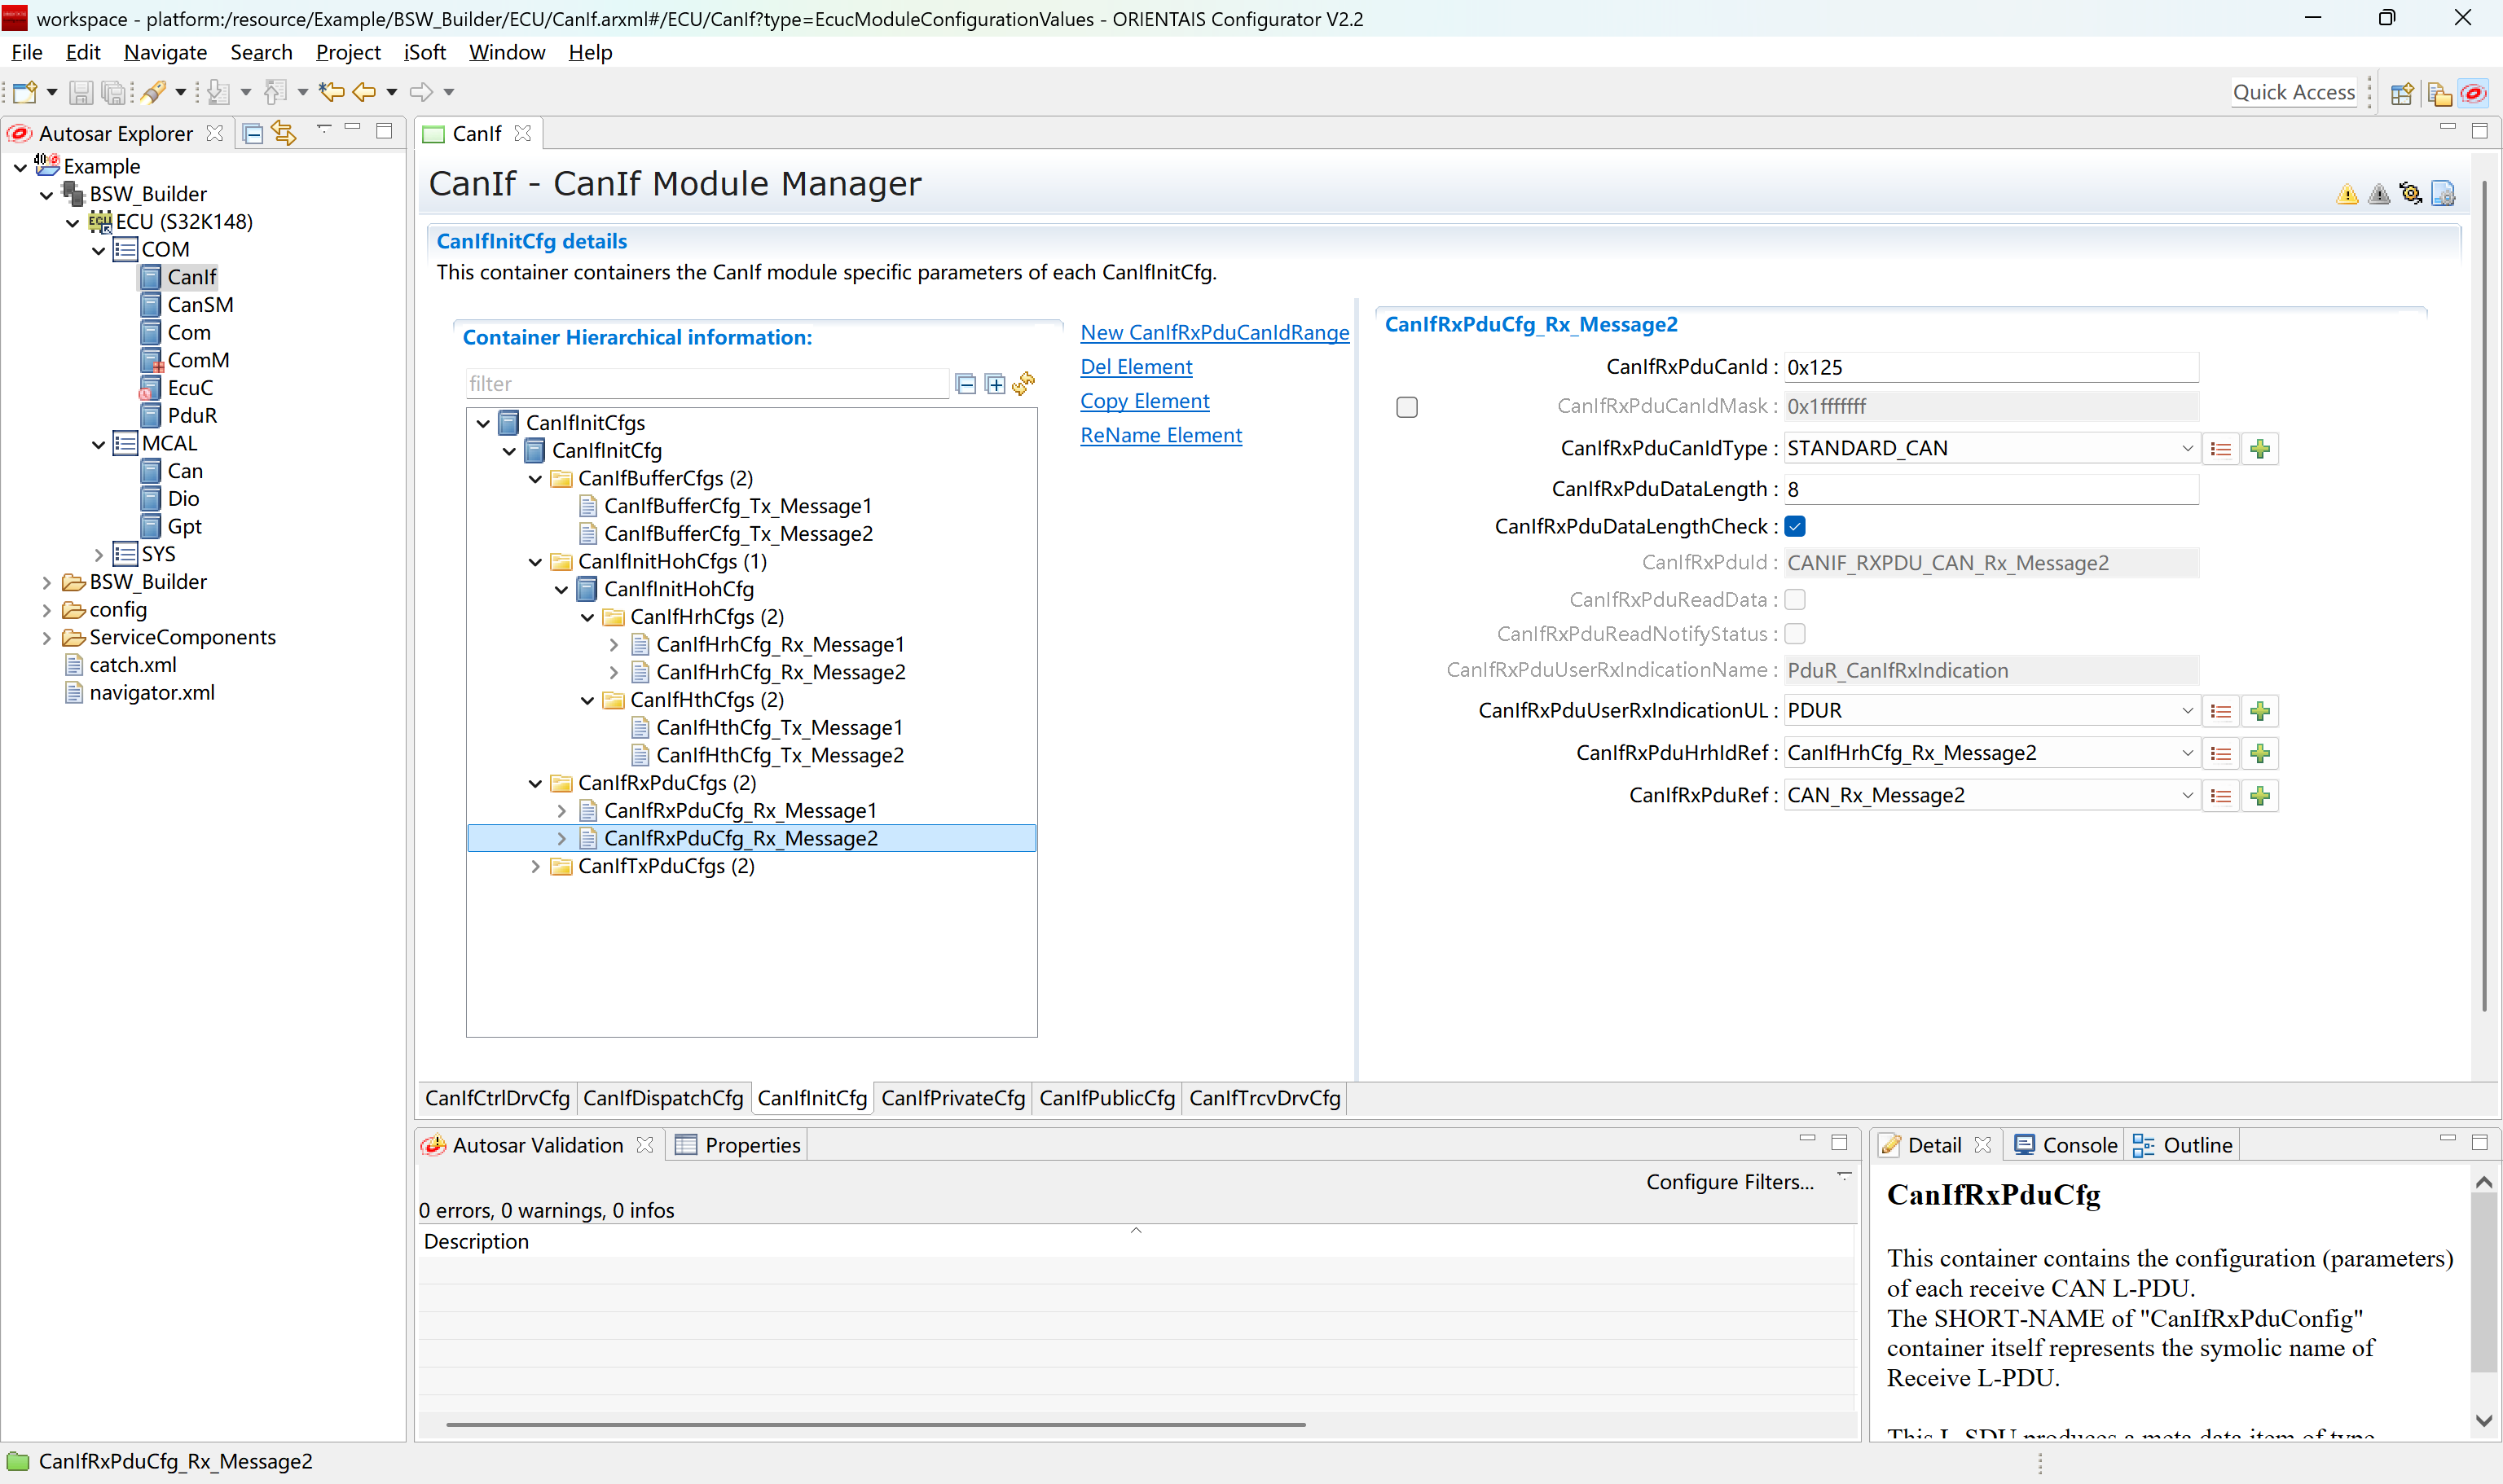This screenshot has width=2503, height=1484.
Task: Switch to the CanIfPublicCfg tab
Action: pyautogui.click(x=1106, y=1098)
